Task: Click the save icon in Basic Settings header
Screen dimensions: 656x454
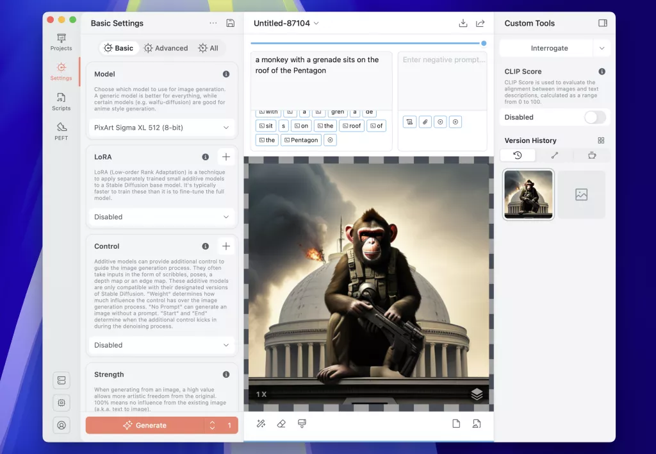Action: point(230,23)
